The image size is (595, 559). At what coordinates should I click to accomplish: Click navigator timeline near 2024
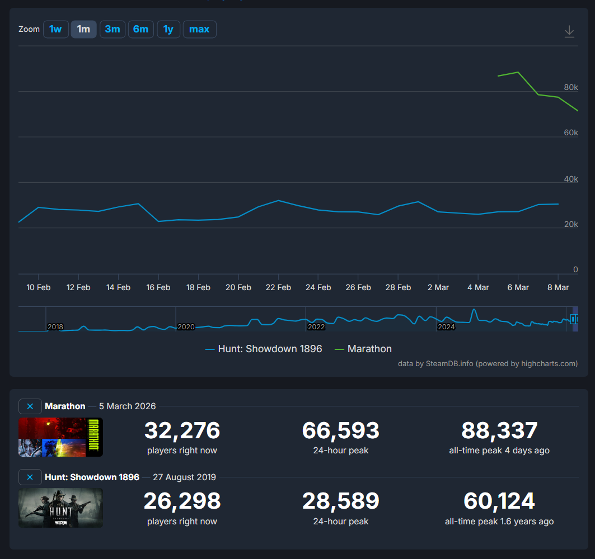click(x=446, y=326)
